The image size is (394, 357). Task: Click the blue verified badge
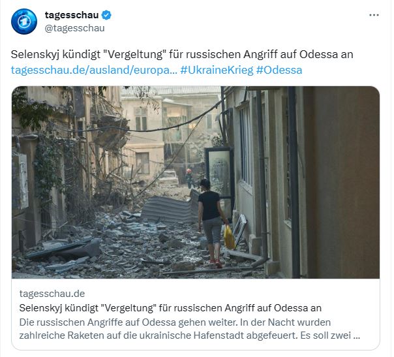pos(106,15)
